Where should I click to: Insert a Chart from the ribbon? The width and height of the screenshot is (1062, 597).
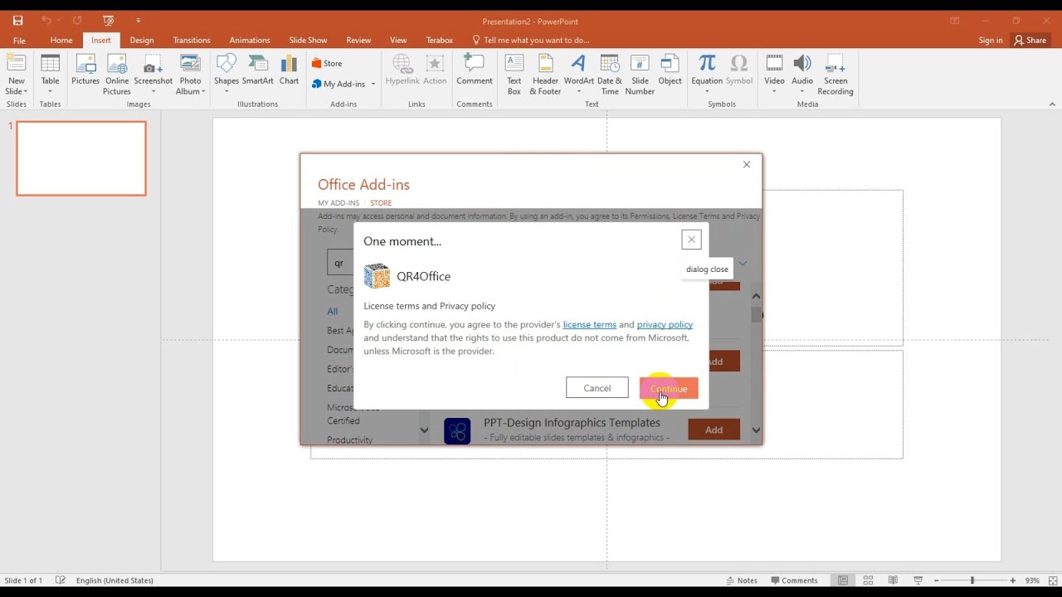[x=289, y=70]
